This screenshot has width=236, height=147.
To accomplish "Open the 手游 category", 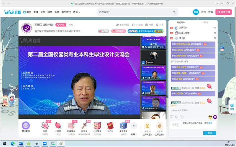I will coord(57,12).
